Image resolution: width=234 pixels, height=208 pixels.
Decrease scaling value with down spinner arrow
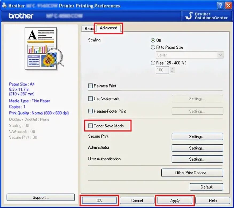172,72
